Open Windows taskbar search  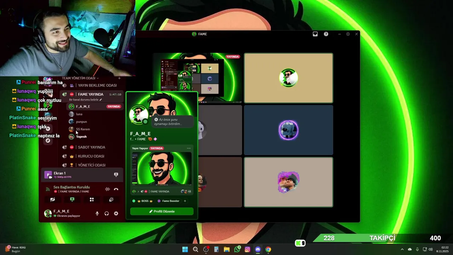click(195, 249)
